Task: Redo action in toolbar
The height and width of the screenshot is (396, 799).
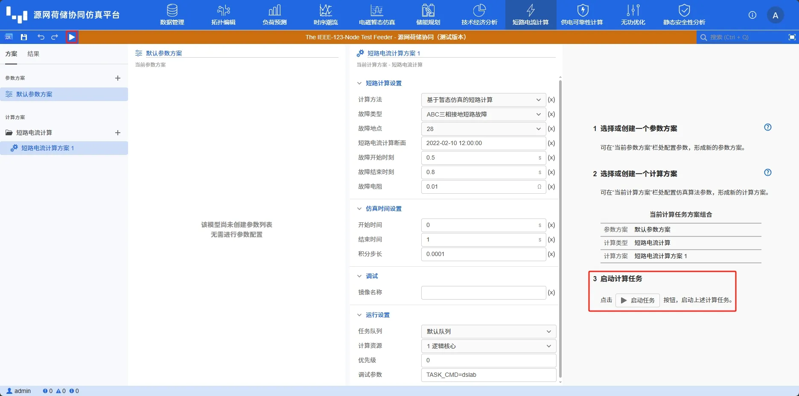Action: (x=55, y=37)
